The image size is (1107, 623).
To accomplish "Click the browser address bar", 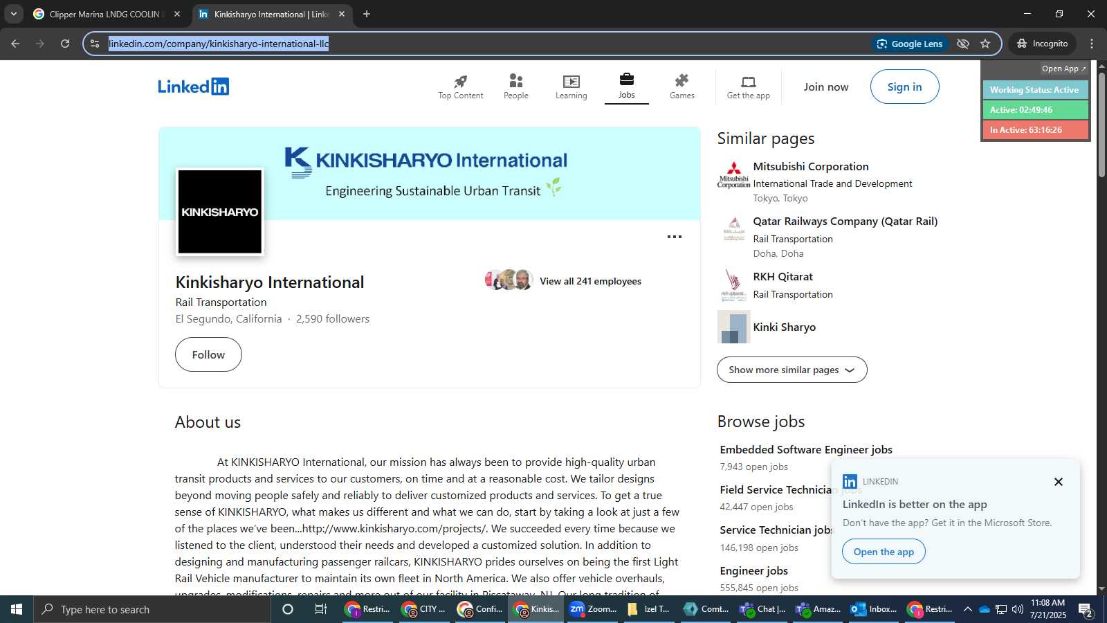I will pyautogui.click(x=484, y=44).
